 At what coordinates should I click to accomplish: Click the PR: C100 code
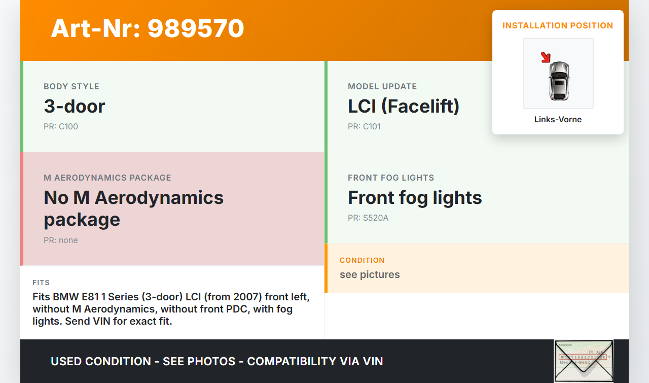[61, 126]
